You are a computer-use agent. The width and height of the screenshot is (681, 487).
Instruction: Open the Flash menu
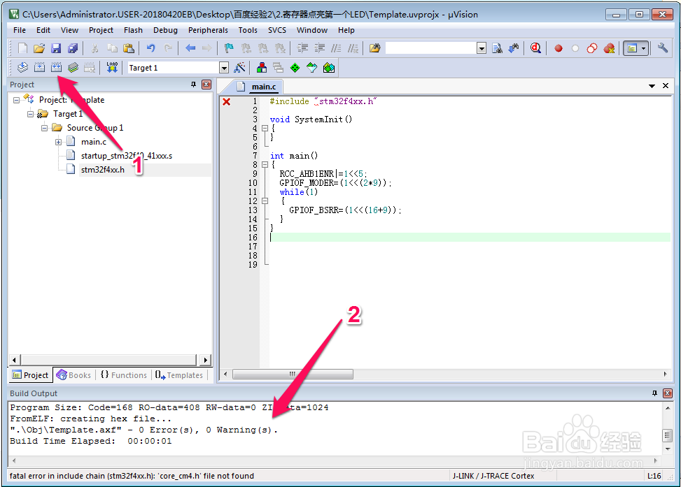click(x=133, y=30)
